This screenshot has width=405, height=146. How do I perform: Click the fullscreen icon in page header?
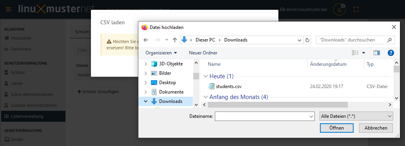click(356, 9)
